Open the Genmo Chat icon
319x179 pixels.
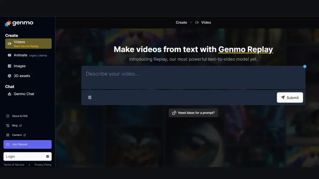point(9,94)
